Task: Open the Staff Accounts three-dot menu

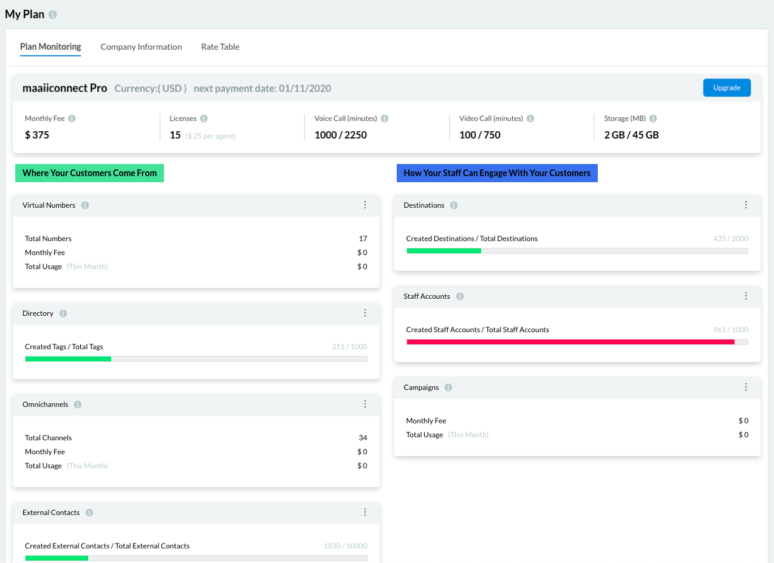Action: click(x=746, y=296)
